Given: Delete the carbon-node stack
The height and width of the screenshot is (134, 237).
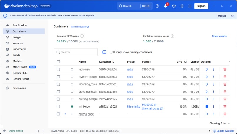Looking at the screenshot, I should point(225,114).
